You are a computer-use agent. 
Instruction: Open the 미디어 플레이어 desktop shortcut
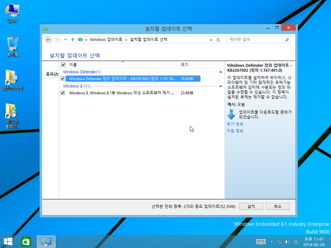12,116
